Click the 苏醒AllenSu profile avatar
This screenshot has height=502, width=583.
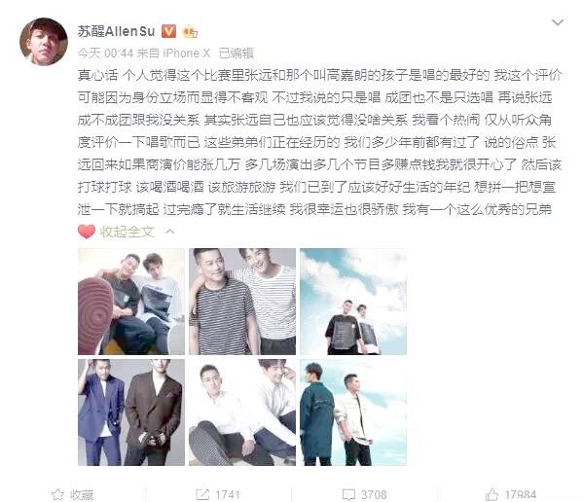click(x=44, y=41)
